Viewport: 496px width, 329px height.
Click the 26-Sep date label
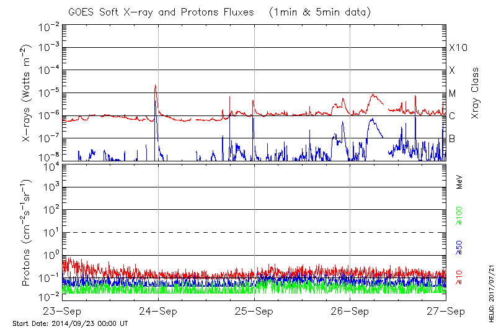tap(350, 310)
